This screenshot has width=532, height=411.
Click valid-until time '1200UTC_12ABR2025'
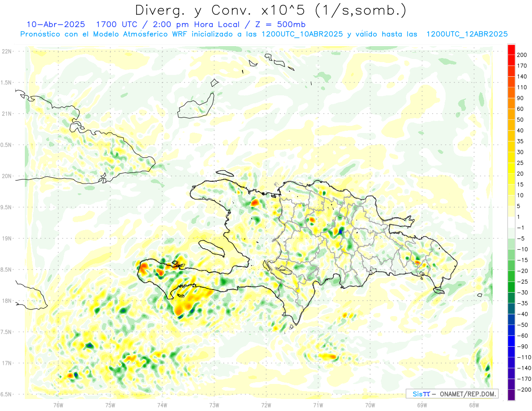click(467, 34)
